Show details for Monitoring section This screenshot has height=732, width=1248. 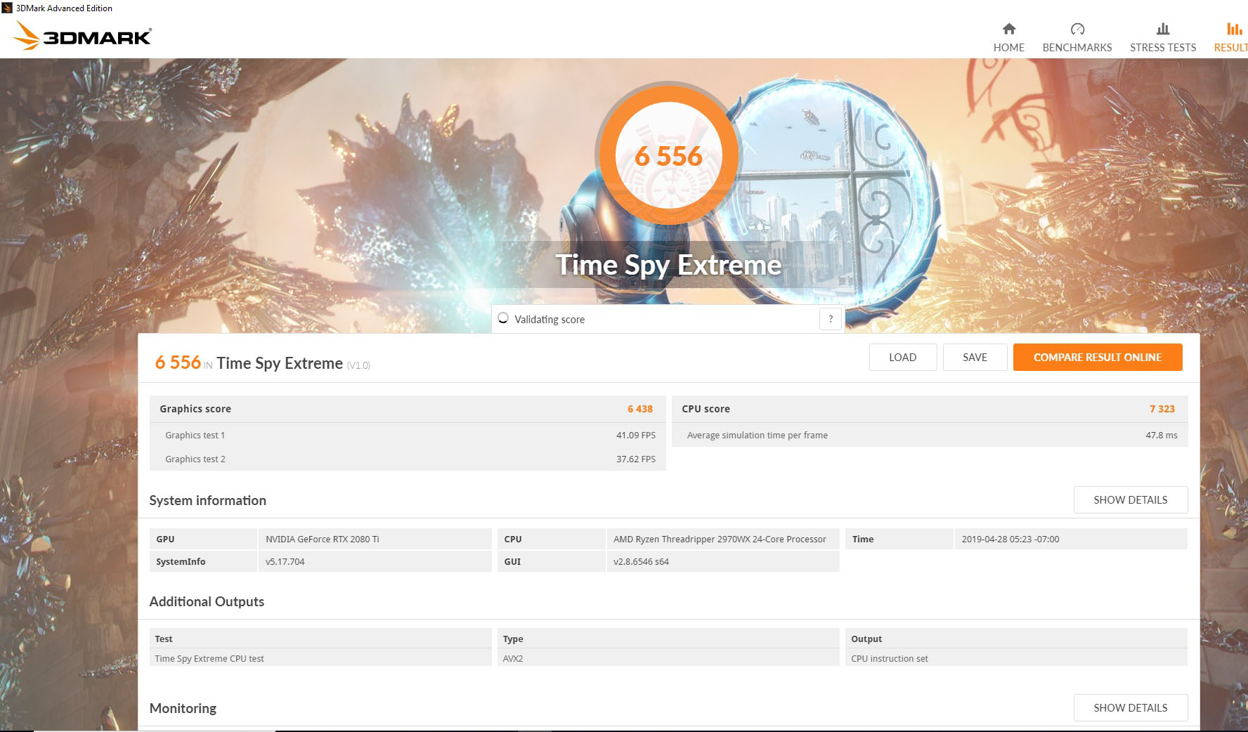point(1130,707)
